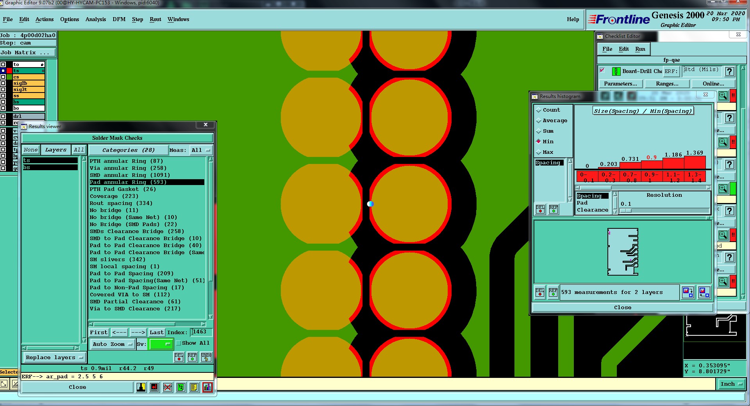Click the Parameters... button
750x406 pixels.
620,84
